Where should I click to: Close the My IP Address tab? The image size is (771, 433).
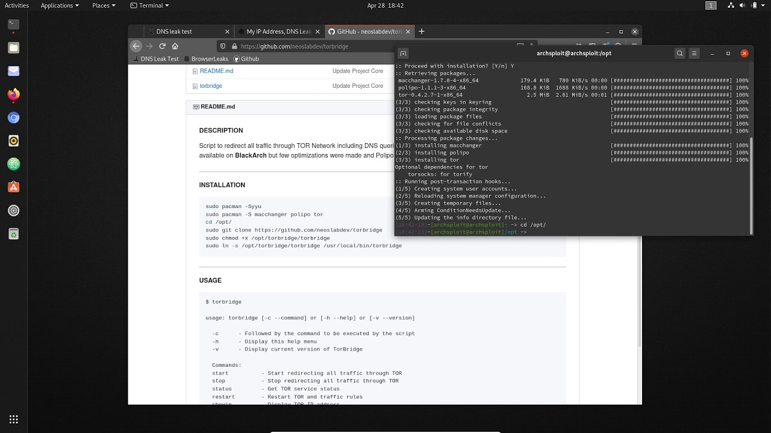pos(317,31)
